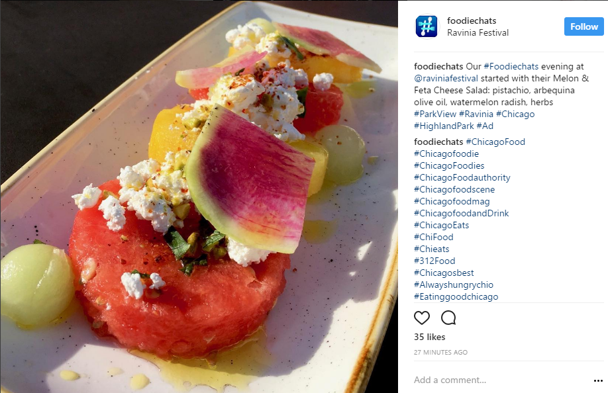Open the #Foodiechats hashtag in caption
Viewport: 608px width, 393px height.
[511, 67]
